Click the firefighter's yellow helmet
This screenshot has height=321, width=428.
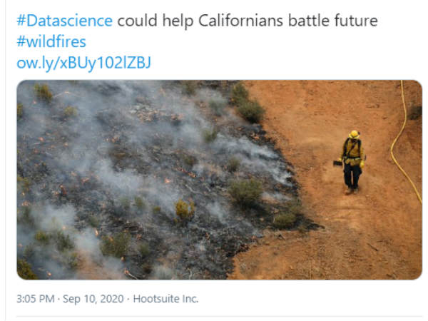click(354, 135)
